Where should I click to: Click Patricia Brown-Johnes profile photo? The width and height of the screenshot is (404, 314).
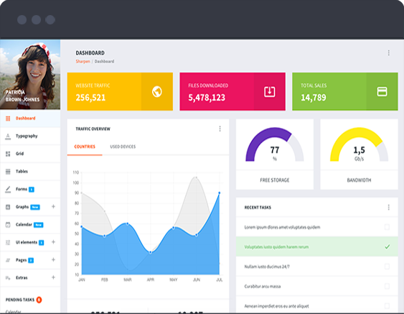click(x=30, y=74)
